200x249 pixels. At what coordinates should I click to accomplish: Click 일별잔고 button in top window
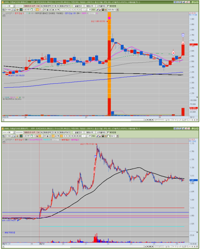click(78, 6)
